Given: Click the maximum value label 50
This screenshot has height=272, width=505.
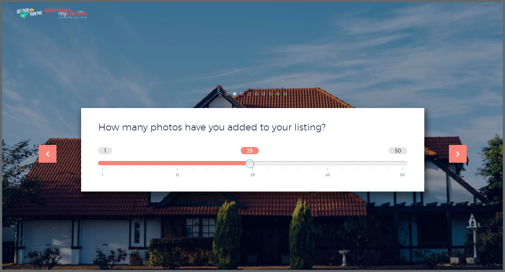Looking at the screenshot, I should pyautogui.click(x=398, y=150).
